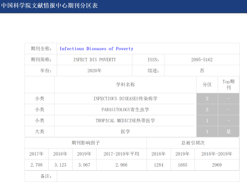Select the ISSN value 2095-5162
Image resolution: width=247 pixels, height=184 pixels.
pos(202,60)
